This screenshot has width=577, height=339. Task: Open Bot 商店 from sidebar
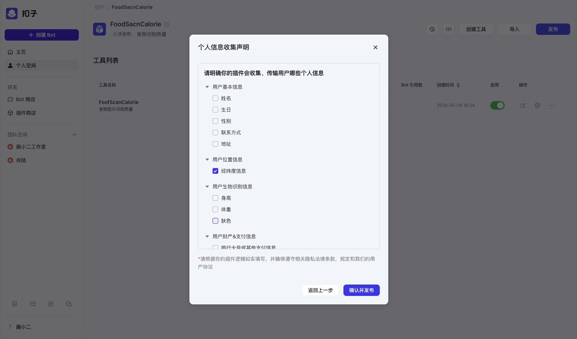click(25, 99)
